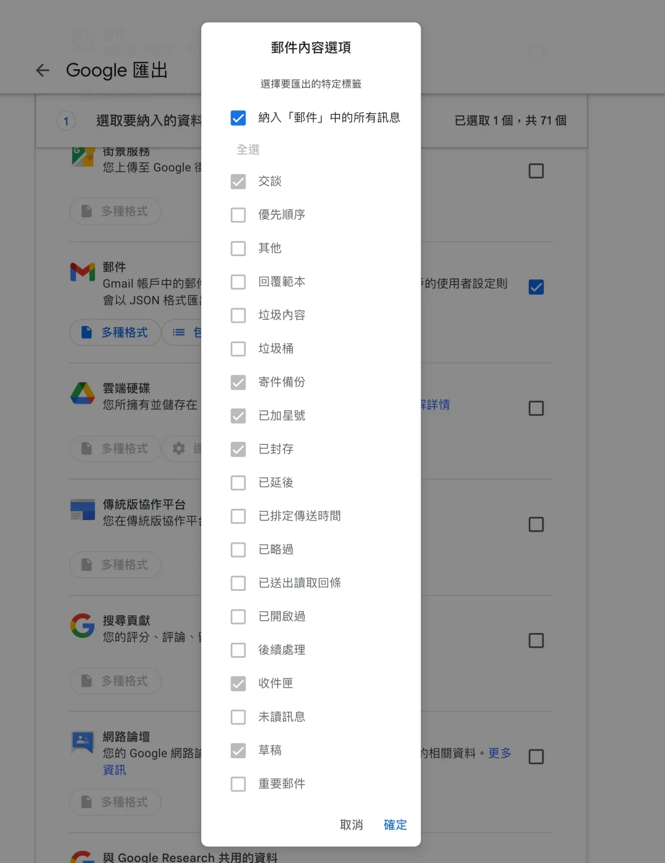Click the 選擇要匯出的特定標籤 subtitle
The height and width of the screenshot is (863, 665).
pos(311,84)
